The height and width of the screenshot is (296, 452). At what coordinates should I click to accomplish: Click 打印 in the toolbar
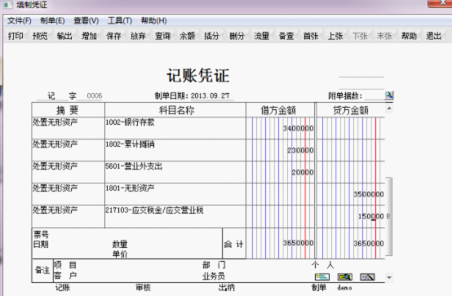click(x=16, y=36)
